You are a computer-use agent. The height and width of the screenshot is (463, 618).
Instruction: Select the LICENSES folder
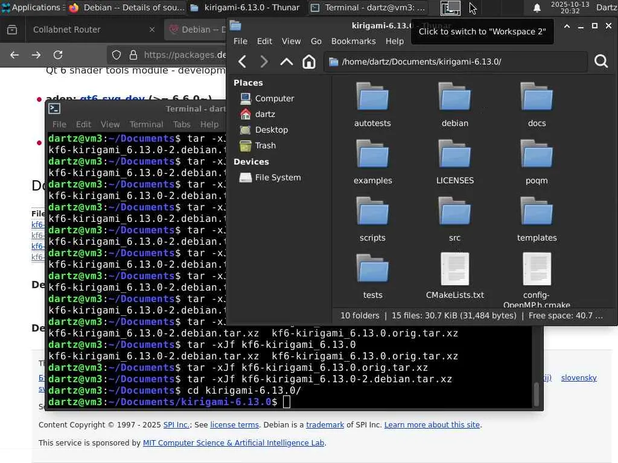pos(454,162)
